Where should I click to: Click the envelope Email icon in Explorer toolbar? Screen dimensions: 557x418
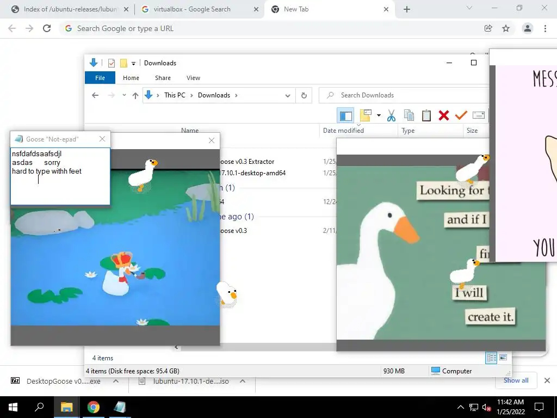(479, 115)
